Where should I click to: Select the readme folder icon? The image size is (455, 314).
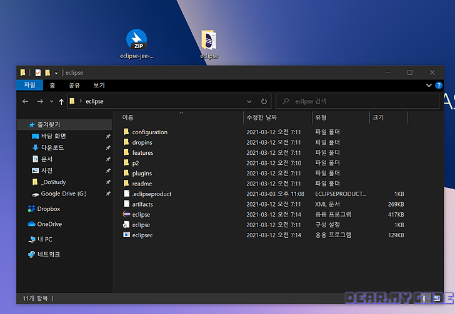[x=126, y=184]
